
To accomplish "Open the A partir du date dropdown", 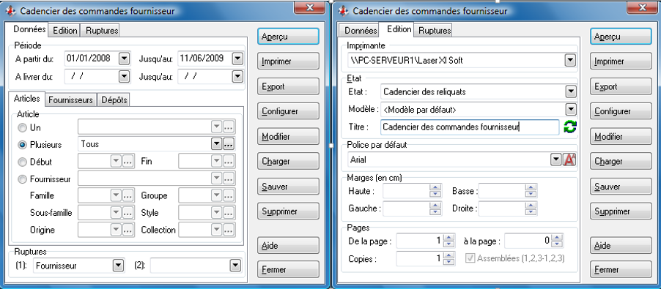I will pyautogui.click(x=124, y=59).
